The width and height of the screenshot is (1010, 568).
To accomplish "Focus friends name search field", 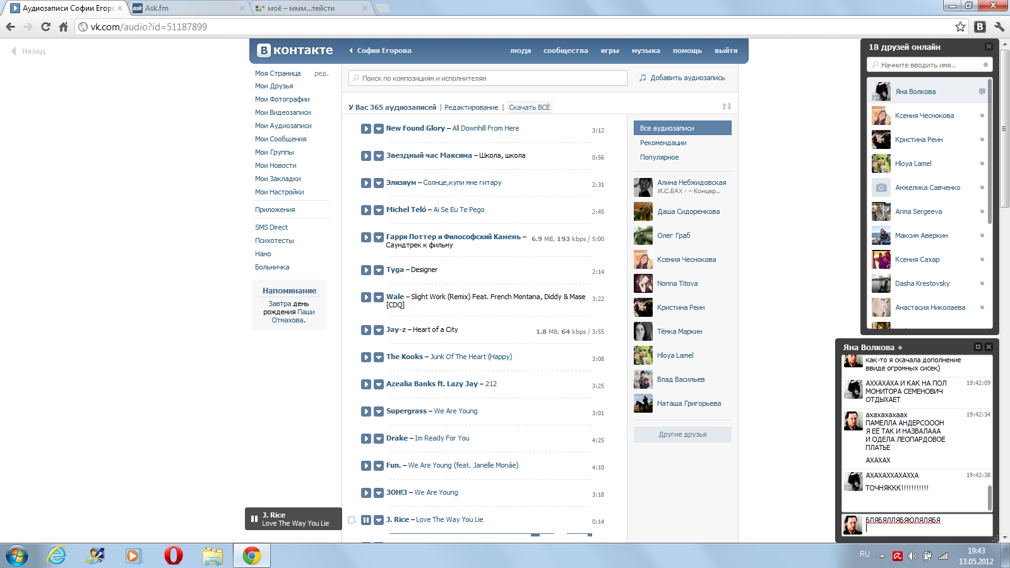I will pos(930,65).
